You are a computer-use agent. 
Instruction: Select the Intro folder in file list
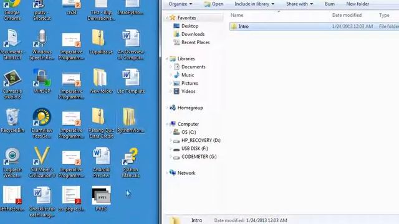314,26
